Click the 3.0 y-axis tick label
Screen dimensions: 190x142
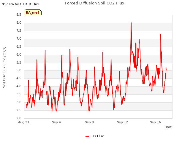tap(19, 102)
